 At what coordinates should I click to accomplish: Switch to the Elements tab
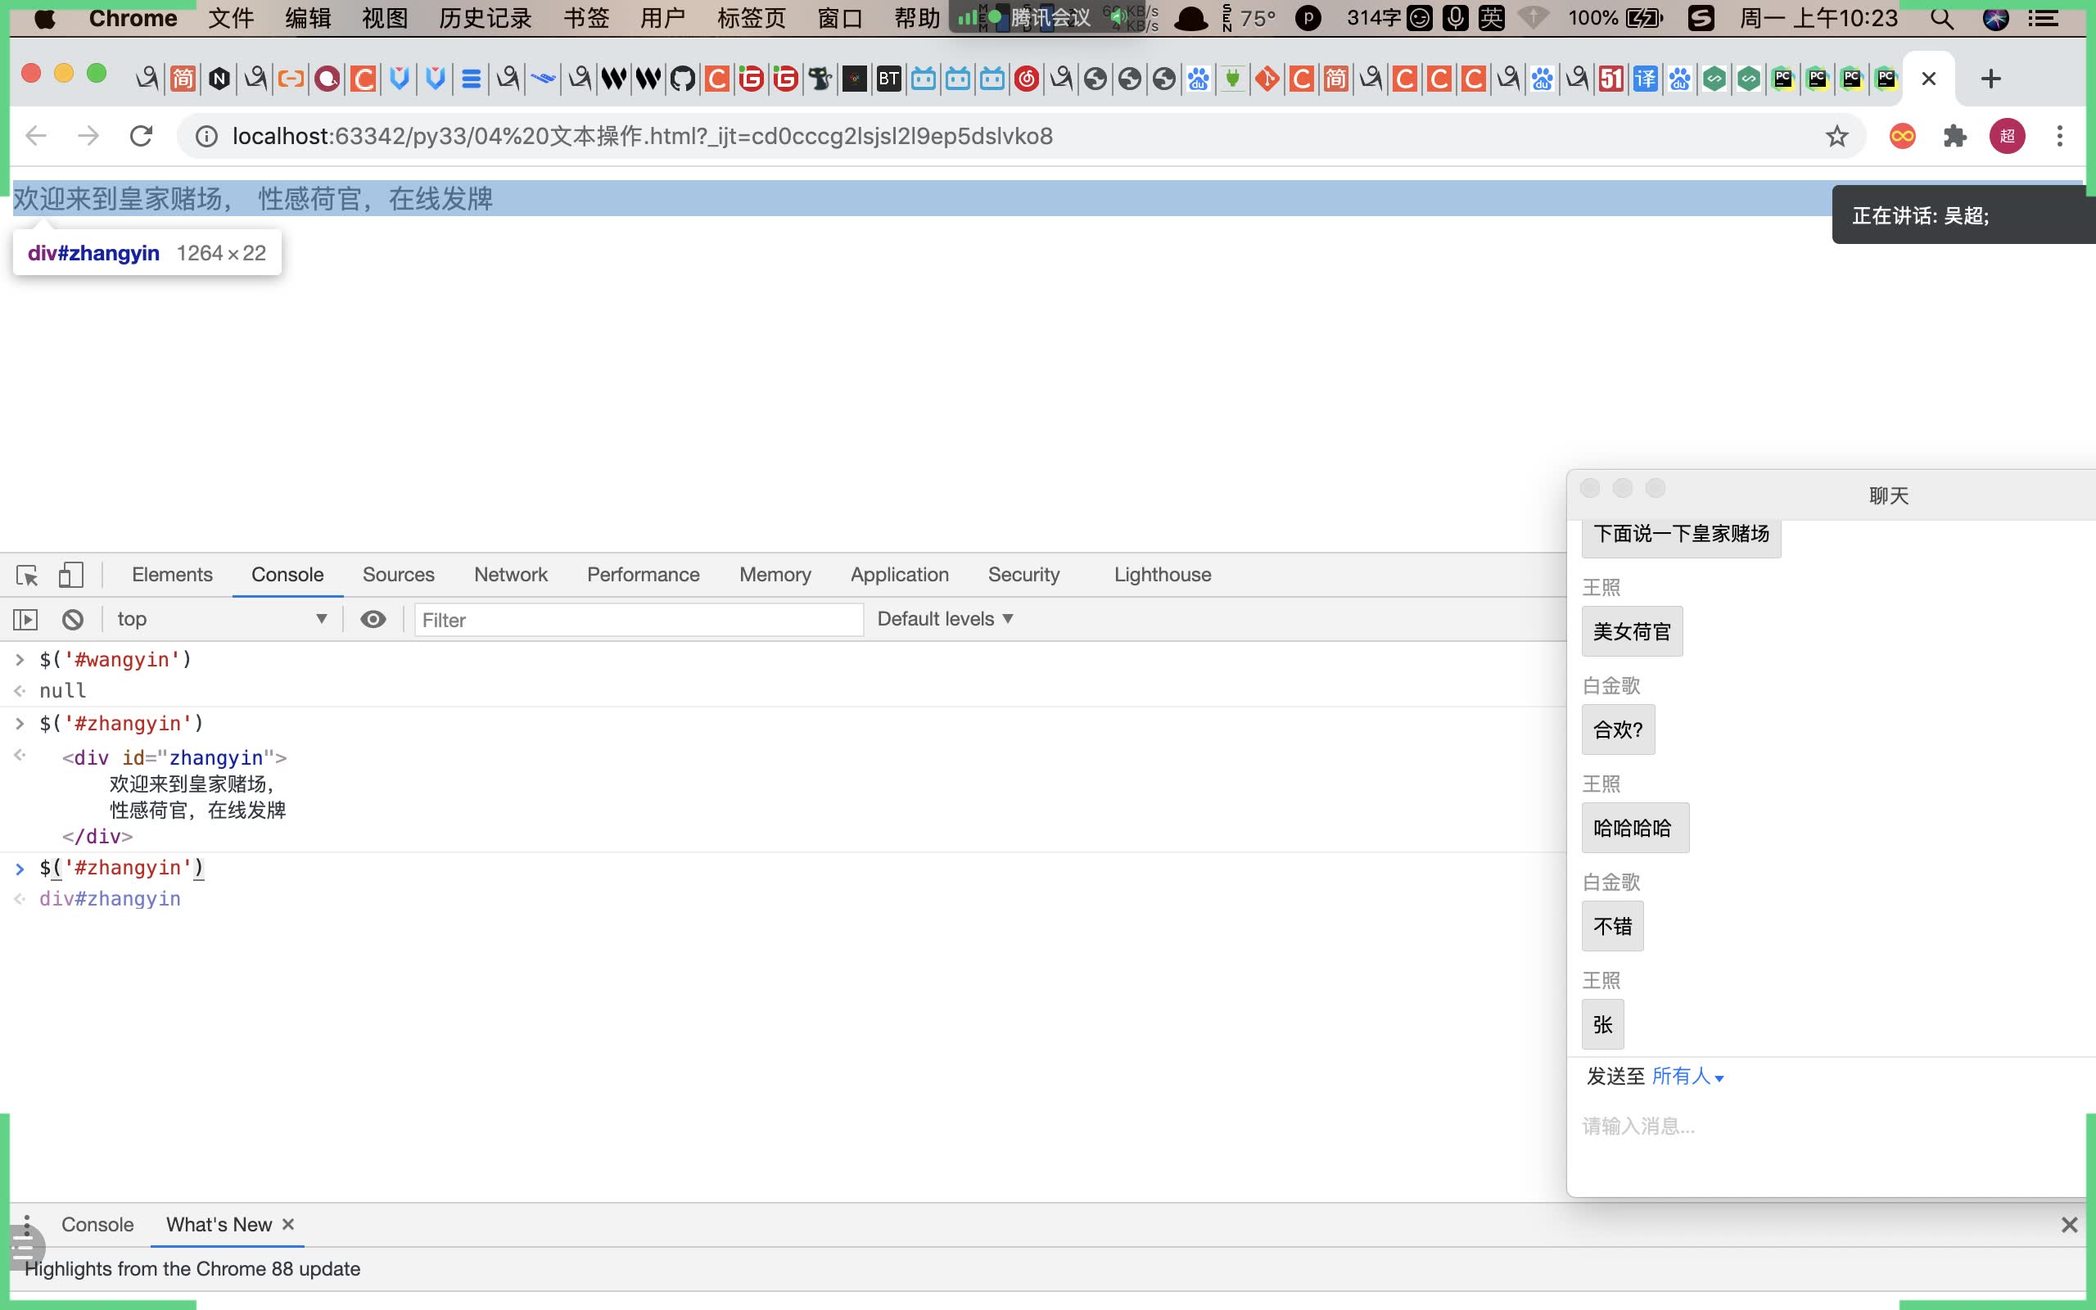tap(171, 576)
